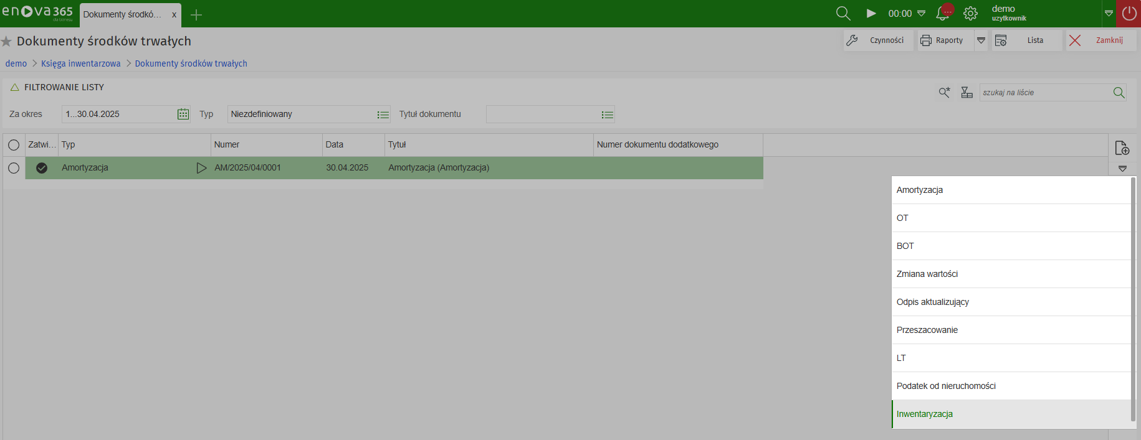The image size is (1141, 440).
Task: Click the global search magnifier icon
Action: coord(843,13)
